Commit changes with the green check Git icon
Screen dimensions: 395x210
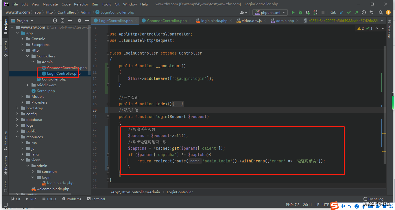point(349,12)
